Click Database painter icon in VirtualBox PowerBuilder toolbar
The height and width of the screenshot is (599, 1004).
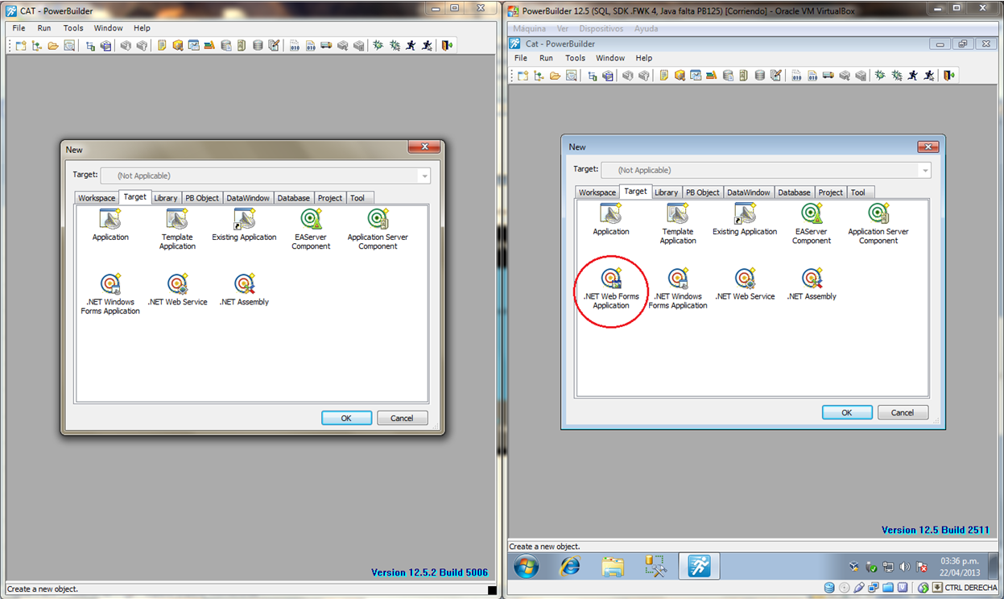[x=760, y=76]
